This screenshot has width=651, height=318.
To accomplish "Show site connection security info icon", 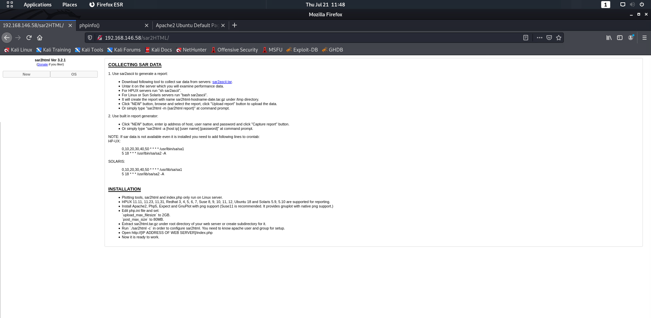I will click(100, 38).
